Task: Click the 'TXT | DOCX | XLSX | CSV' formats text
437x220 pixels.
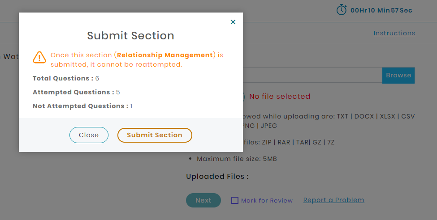Action: click(376, 116)
